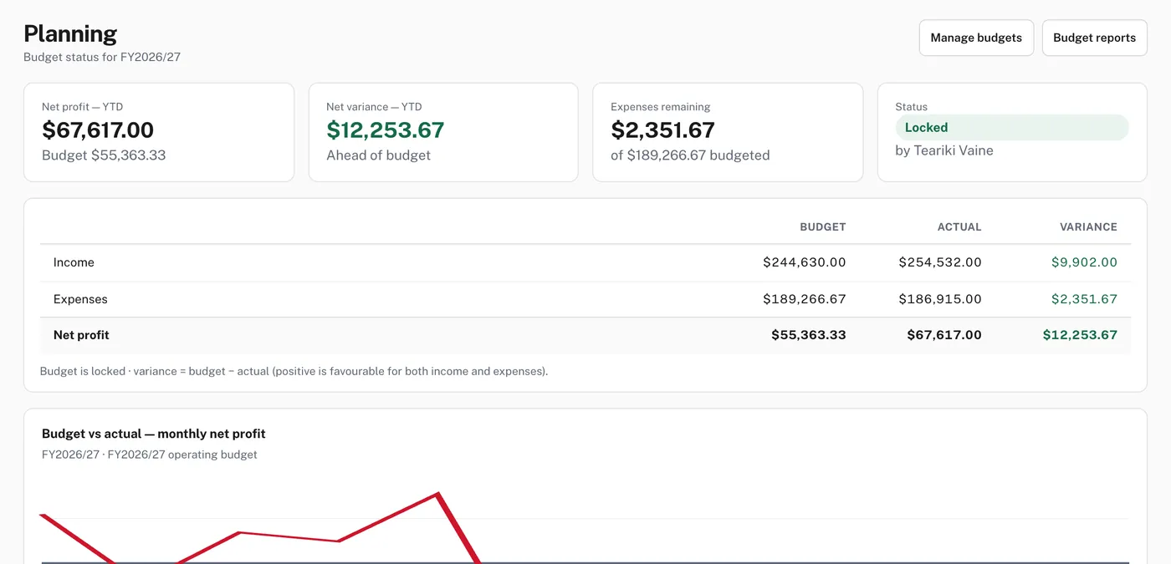The width and height of the screenshot is (1171, 564).
Task: Select Net profit actual $67,617.00 in table
Action: tap(944, 335)
